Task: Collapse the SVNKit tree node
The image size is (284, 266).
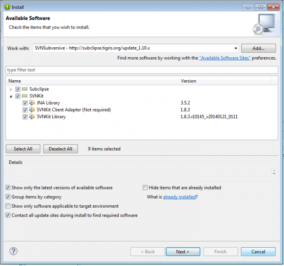Action: [11, 96]
